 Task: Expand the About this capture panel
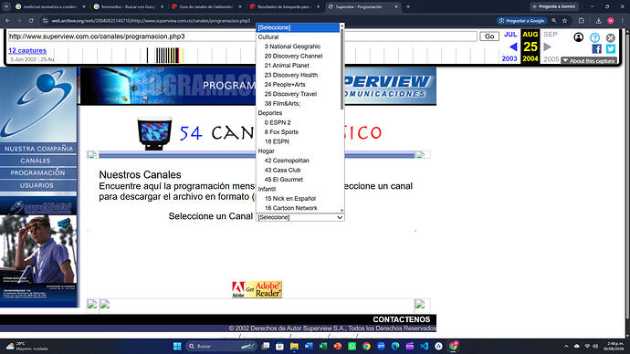click(x=589, y=60)
